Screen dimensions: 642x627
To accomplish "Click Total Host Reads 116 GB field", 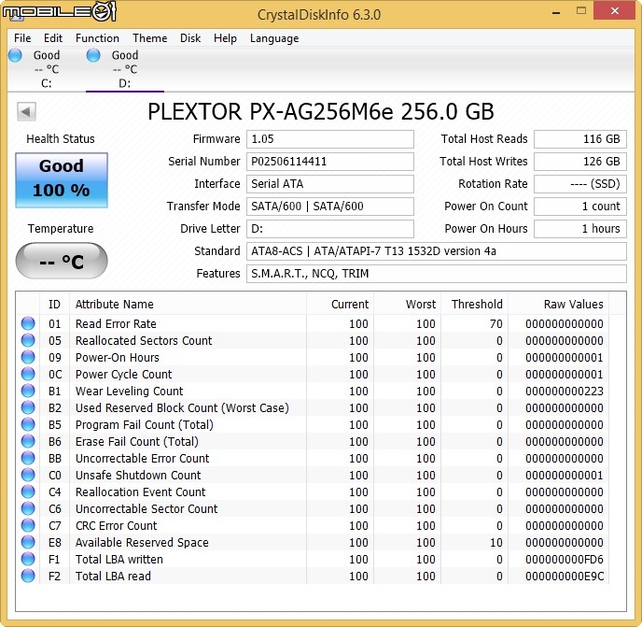I will pos(580,139).
